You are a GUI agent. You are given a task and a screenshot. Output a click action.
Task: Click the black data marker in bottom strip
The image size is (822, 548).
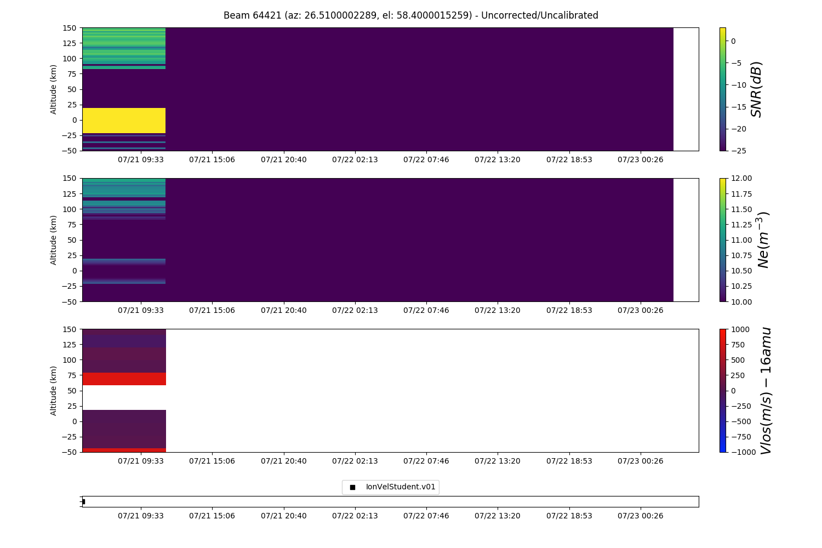[83, 501]
